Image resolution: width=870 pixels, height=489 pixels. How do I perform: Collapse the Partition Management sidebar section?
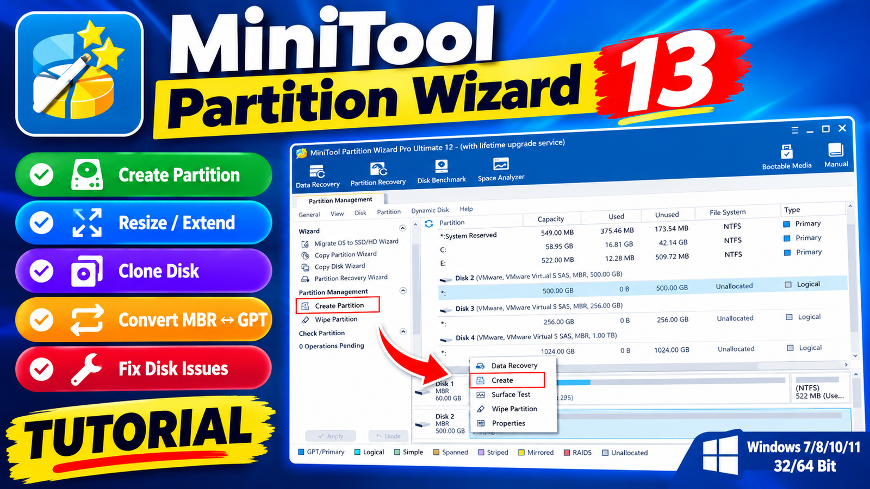[403, 290]
